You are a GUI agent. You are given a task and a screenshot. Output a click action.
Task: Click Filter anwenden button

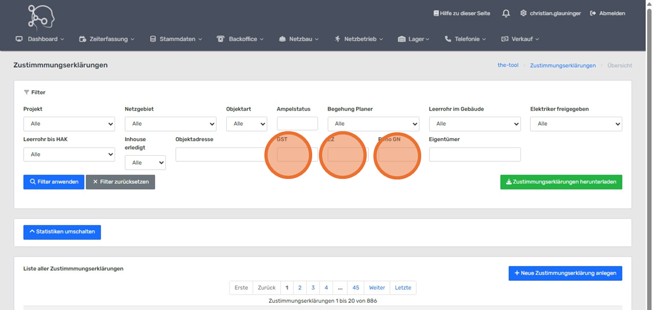(x=53, y=182)
